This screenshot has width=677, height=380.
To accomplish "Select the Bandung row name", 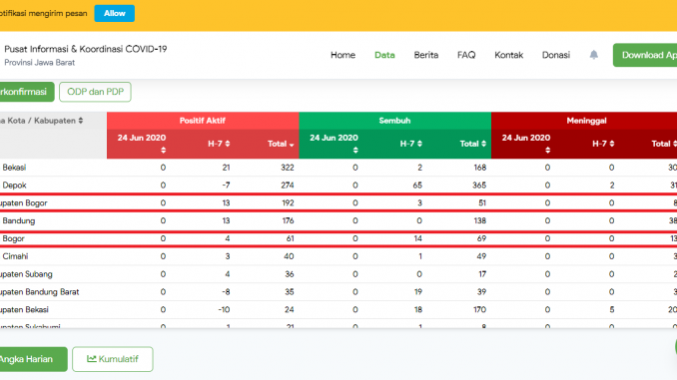I will point(19,220).
